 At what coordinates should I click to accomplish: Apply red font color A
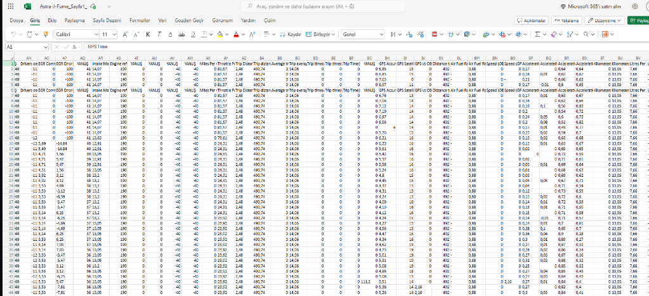pyautogui.click(x=237, y=34)
